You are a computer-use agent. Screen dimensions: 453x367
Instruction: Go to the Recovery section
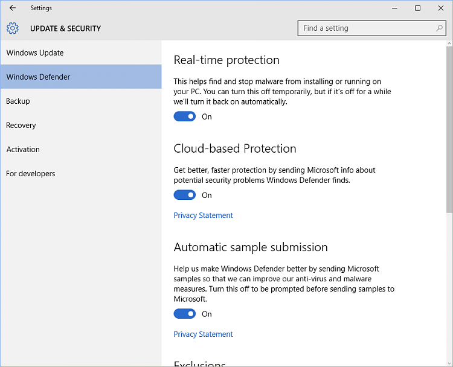(81, 125)
